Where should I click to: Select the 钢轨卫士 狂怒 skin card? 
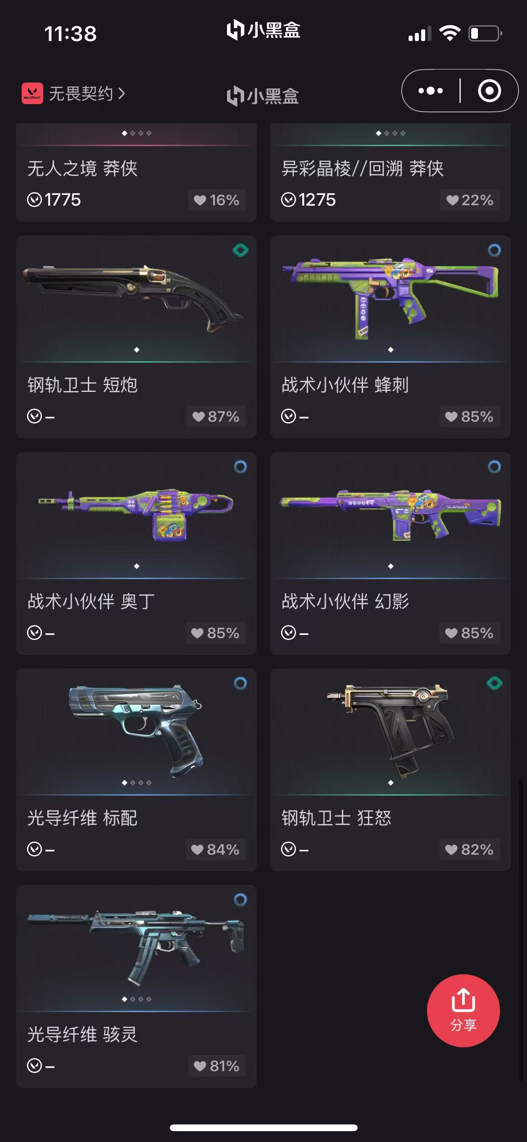[x=390, y=769]
